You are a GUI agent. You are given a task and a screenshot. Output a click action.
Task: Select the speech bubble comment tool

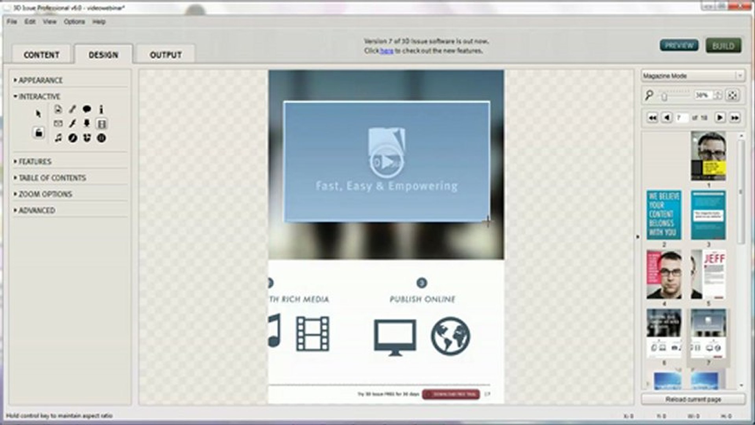[86, 110]
